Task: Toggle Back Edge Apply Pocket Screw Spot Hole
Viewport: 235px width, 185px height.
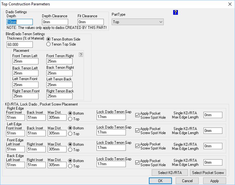Action: coord(137,163)
